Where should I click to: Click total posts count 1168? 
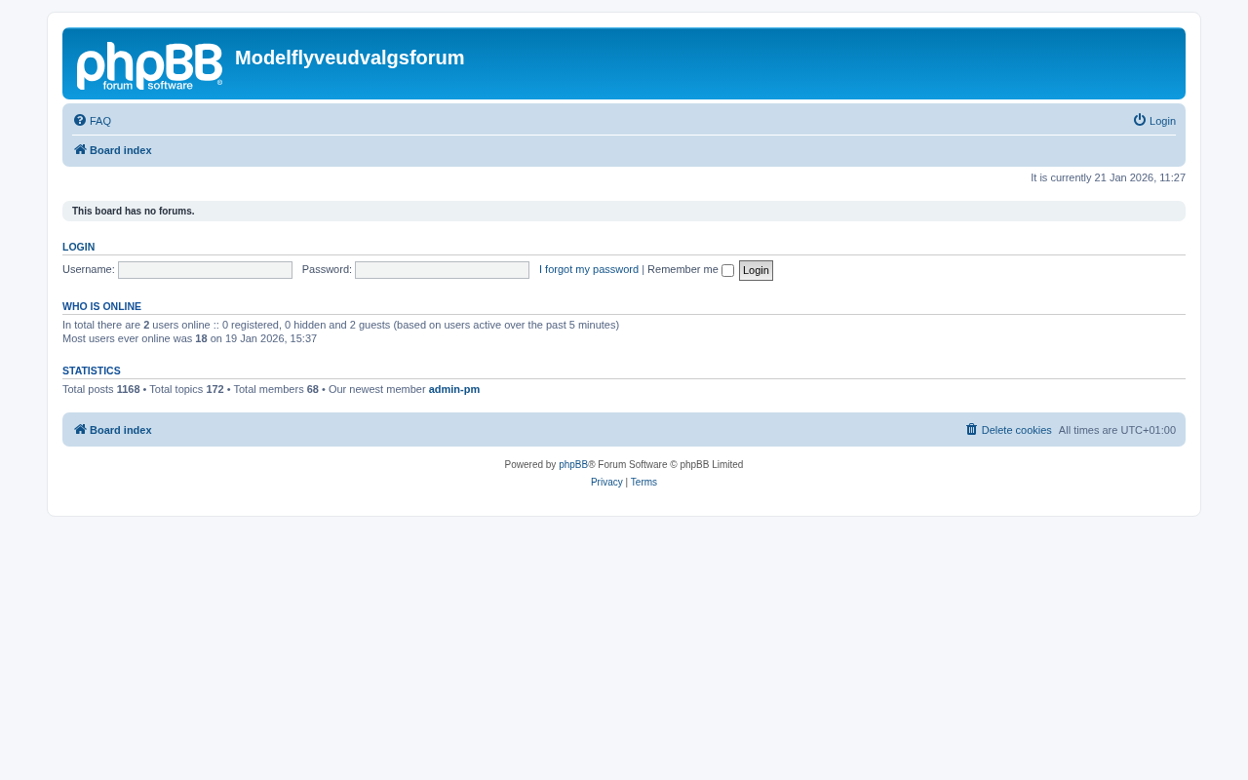click(x=129, y=389)
